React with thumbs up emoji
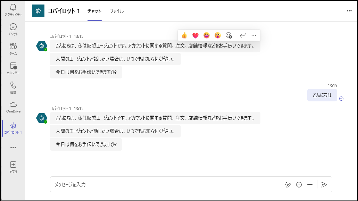358x201 pixels. 184,35
